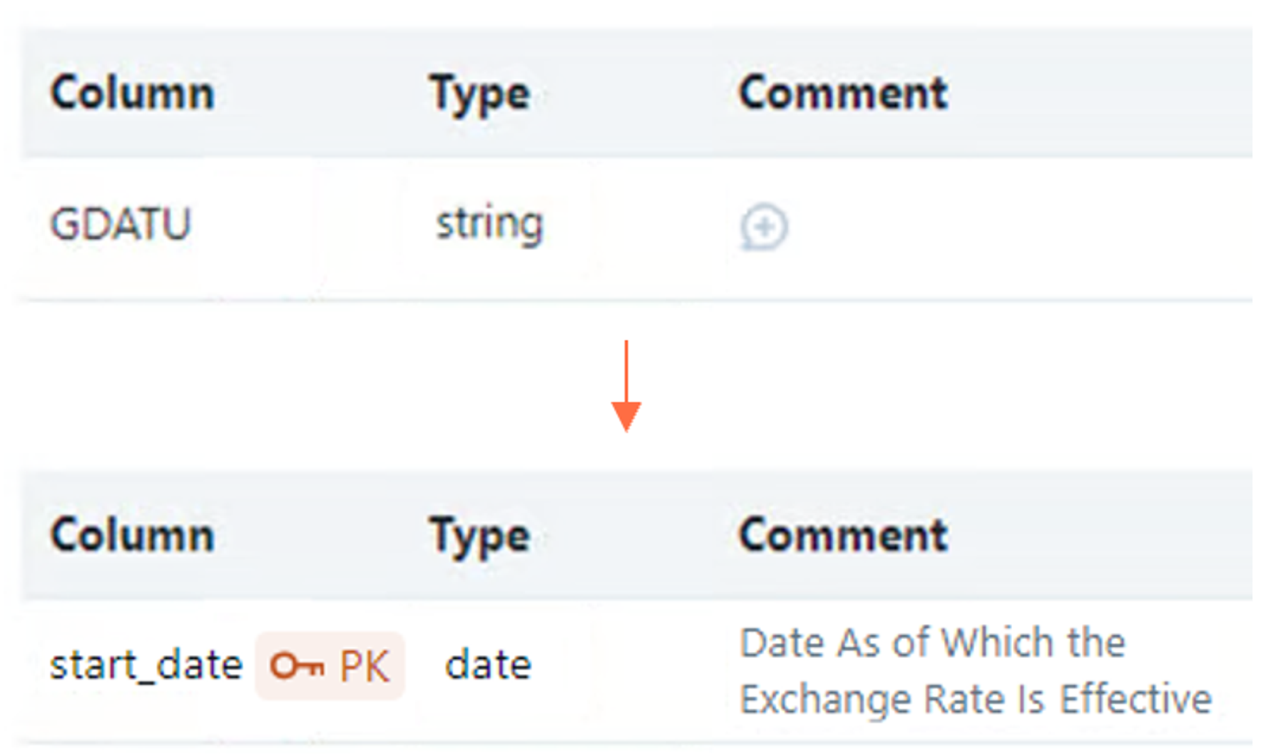Click the empty comment cell in GDATU row
The height and width of the screenshot is (754, 1278).
tap(989, 228)
